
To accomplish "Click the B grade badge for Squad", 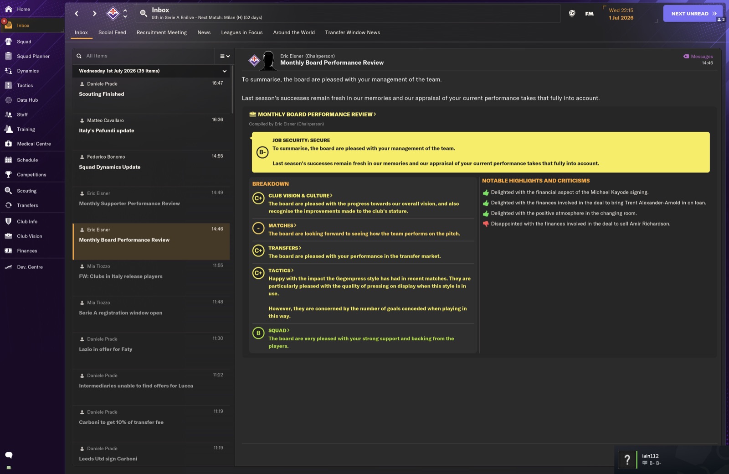I will pos(258,333).
